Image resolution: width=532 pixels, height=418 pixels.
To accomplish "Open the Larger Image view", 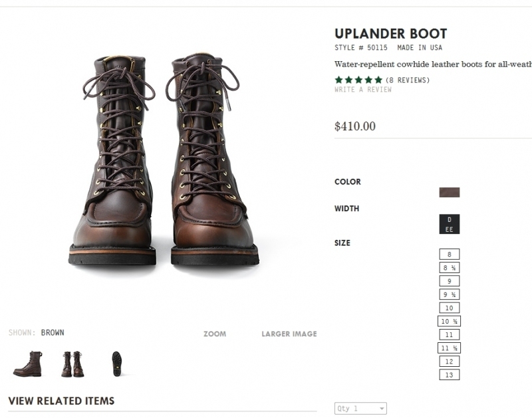I will (289, 334).
